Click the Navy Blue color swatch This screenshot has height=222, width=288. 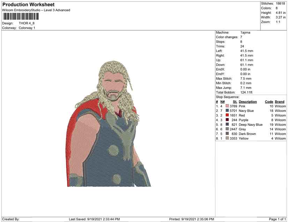pos(227,110)
